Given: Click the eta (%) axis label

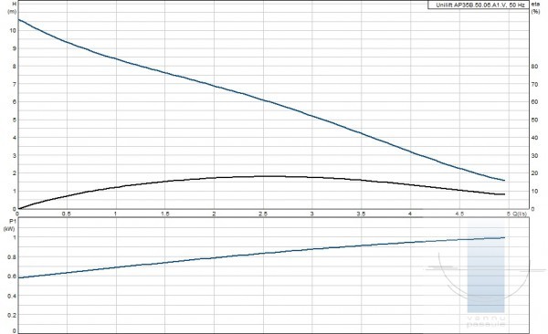Looking at the screenshot, I should (x=535, y=7).
